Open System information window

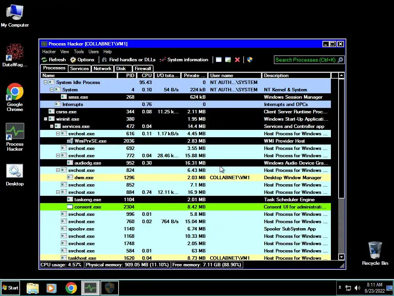(x=184, y=60)
